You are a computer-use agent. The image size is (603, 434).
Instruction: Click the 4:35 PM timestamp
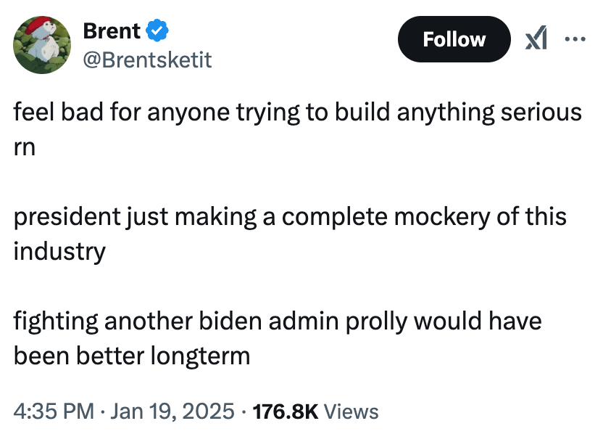pos(55,412)
